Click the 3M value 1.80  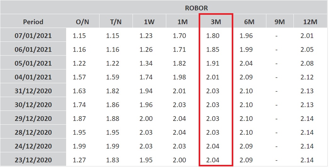pyautogui.click(x=213, y=36)
